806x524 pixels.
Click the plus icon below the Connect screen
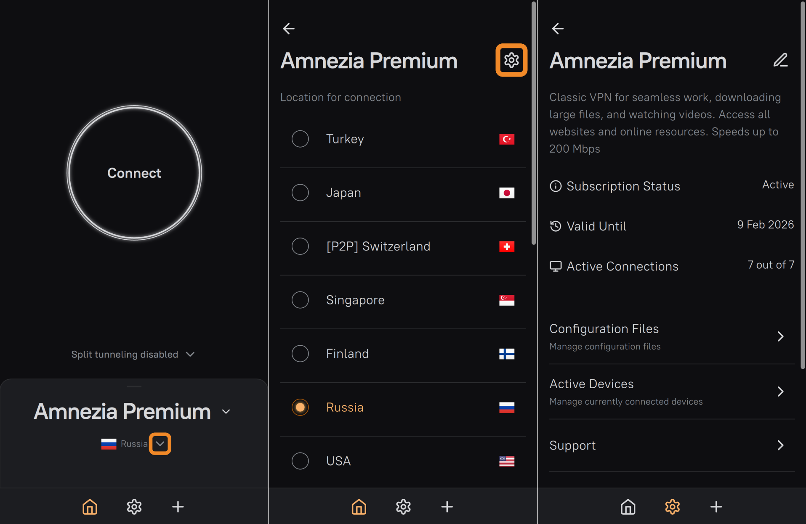[x=178, y=507]
